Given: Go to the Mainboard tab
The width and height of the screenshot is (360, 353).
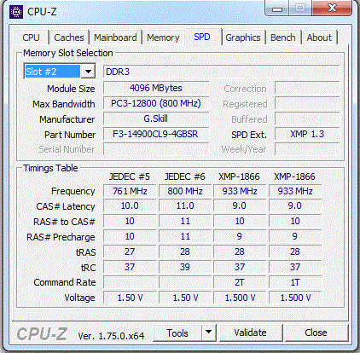Looking at the screenshot, I should point(115,38).
